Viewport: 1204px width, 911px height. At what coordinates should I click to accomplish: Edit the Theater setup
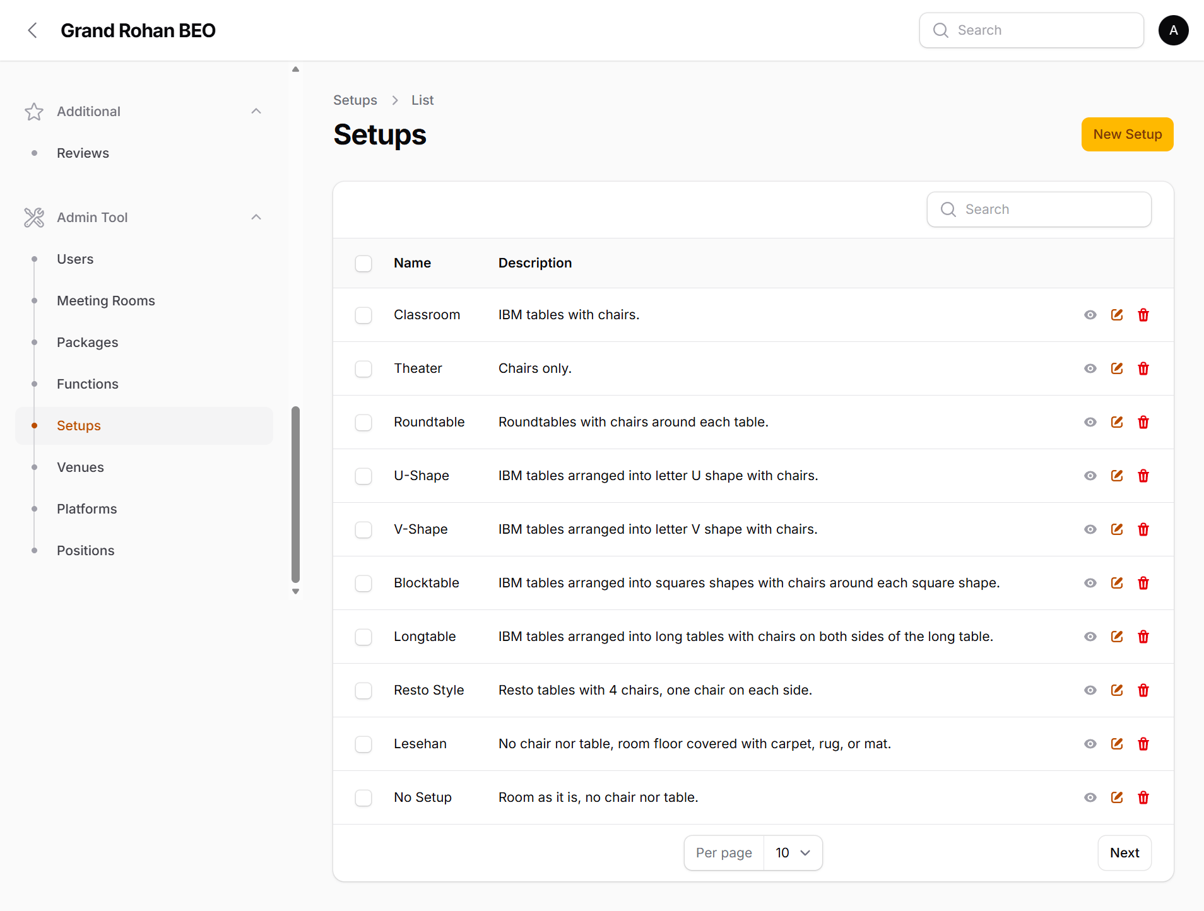pyautogui.click(x=1117, y=368)
